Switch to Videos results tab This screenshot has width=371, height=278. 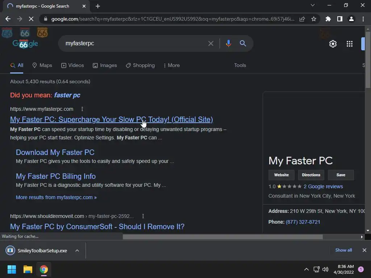coord(72,66)
